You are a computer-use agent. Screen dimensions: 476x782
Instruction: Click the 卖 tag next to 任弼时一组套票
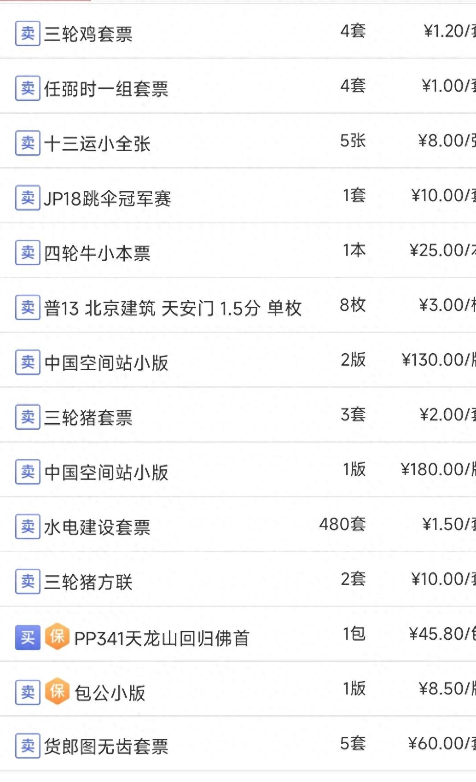(28, 88)
